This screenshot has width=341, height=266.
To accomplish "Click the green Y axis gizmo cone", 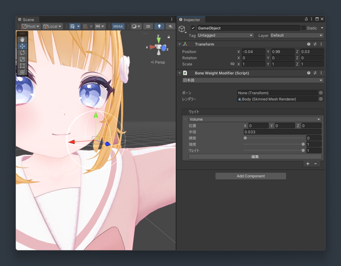I will 159,40.
